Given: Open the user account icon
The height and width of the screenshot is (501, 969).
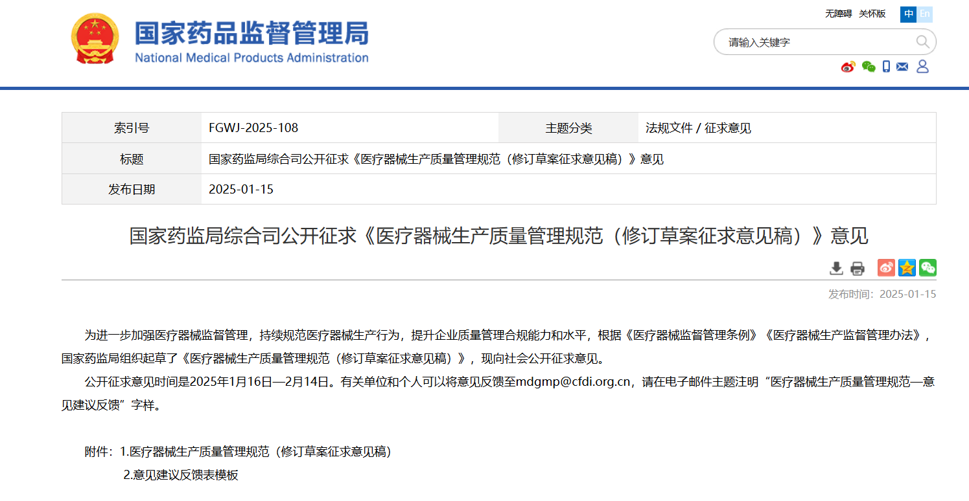Looking at the screenshot, I should pos(922,67).
